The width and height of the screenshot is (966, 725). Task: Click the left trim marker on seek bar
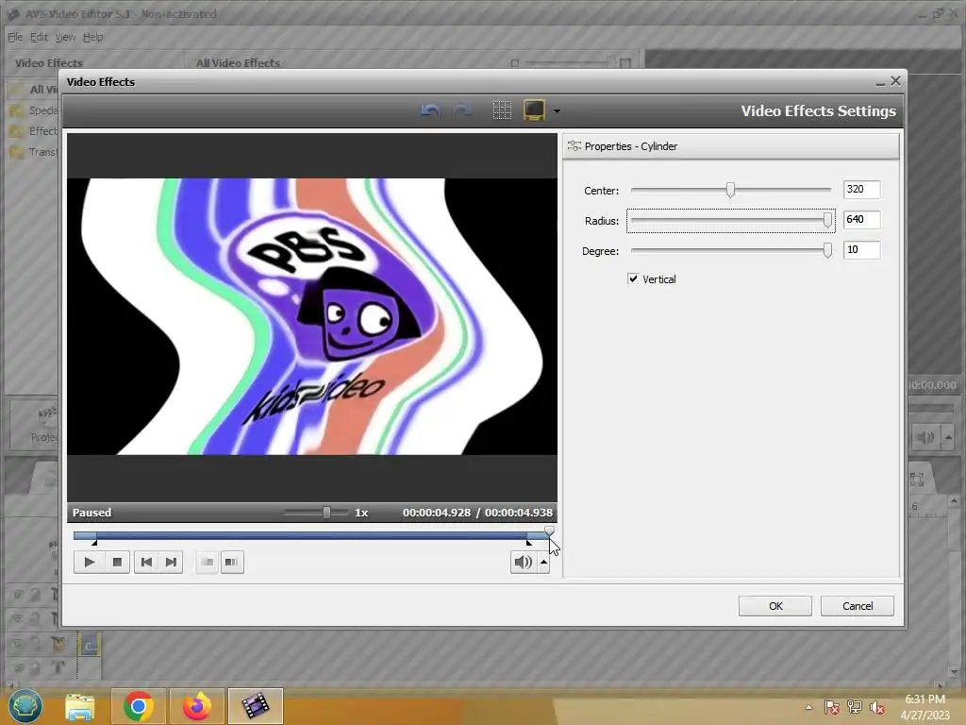(x=94, y=543)
